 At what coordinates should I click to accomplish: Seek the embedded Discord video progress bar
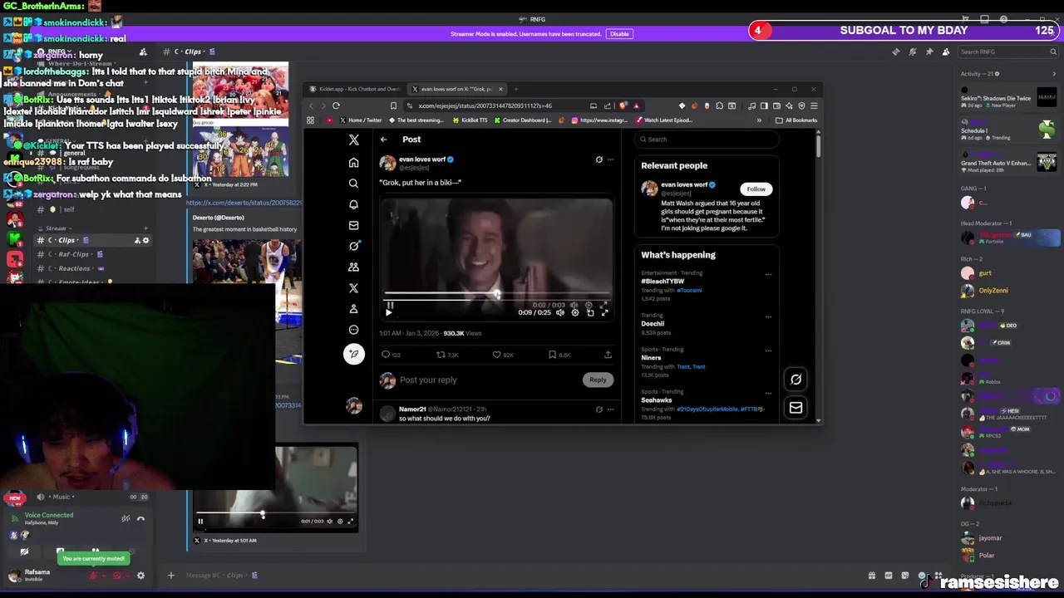274,514
